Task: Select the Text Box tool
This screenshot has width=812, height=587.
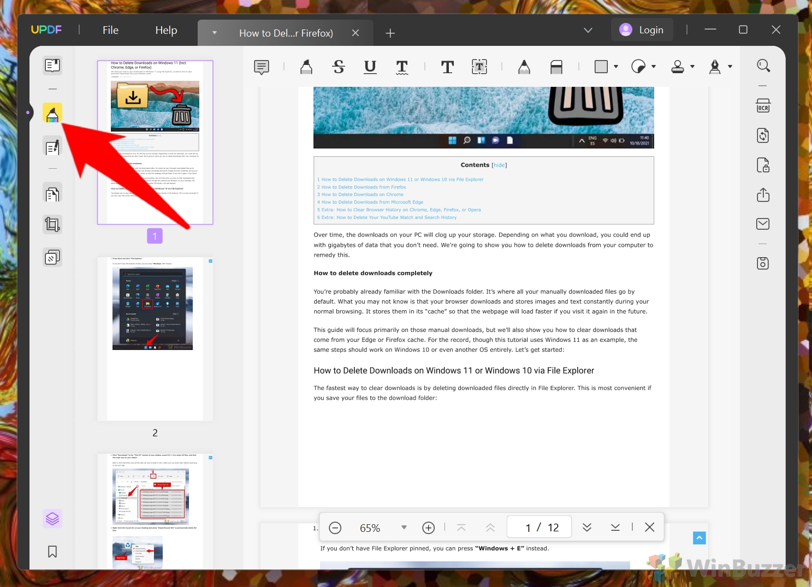Action: pos(479,67)
